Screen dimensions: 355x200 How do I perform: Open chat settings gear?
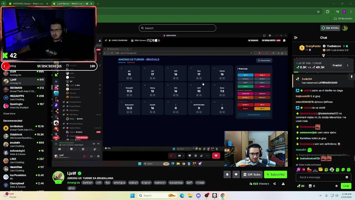tap(336, 186)
